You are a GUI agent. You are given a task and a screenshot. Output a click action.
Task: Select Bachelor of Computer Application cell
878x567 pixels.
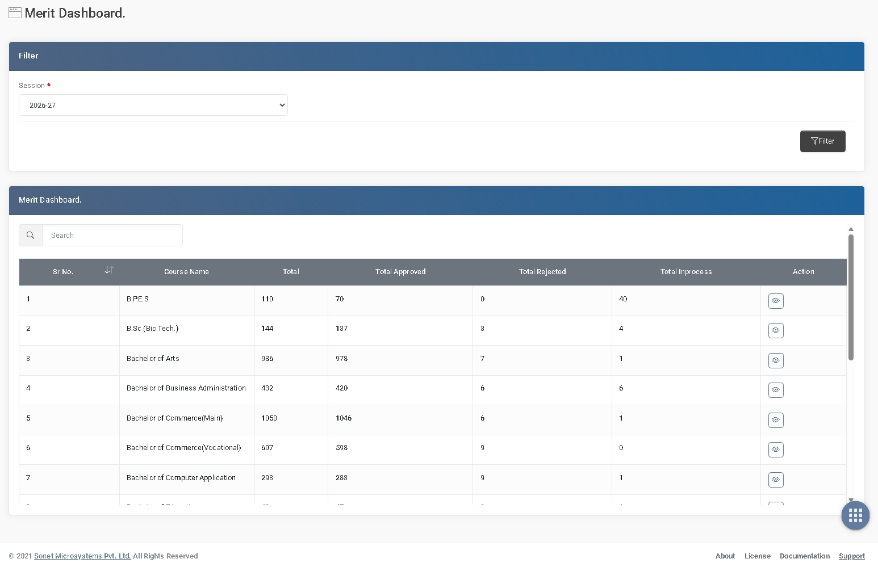point(187,480)
